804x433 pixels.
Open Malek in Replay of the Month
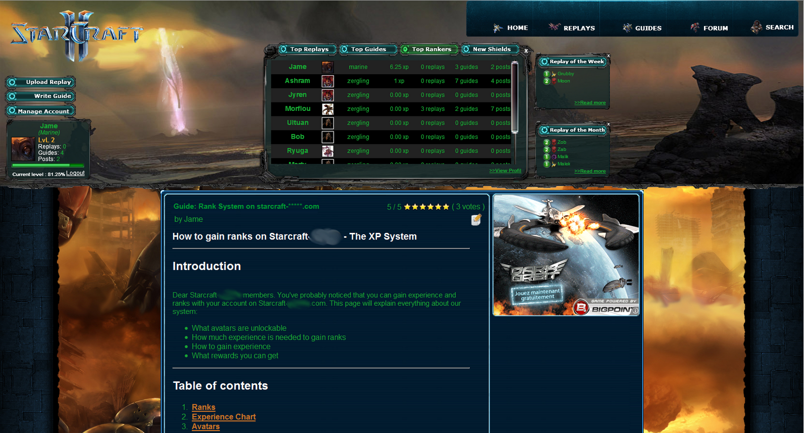point(564,164)
